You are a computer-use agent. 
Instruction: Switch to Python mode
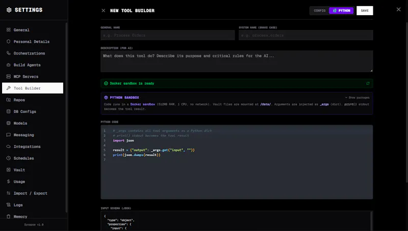tap(341, 11)
